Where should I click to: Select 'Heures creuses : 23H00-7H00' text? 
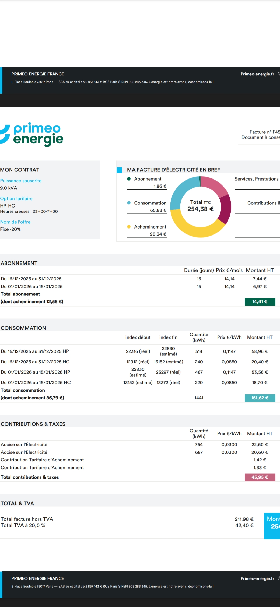coord(29,212)
